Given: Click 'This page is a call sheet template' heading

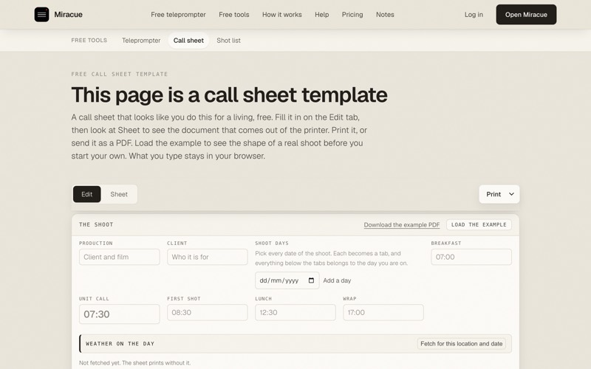Looking at the screenshot, I should [x=229, y=95].
